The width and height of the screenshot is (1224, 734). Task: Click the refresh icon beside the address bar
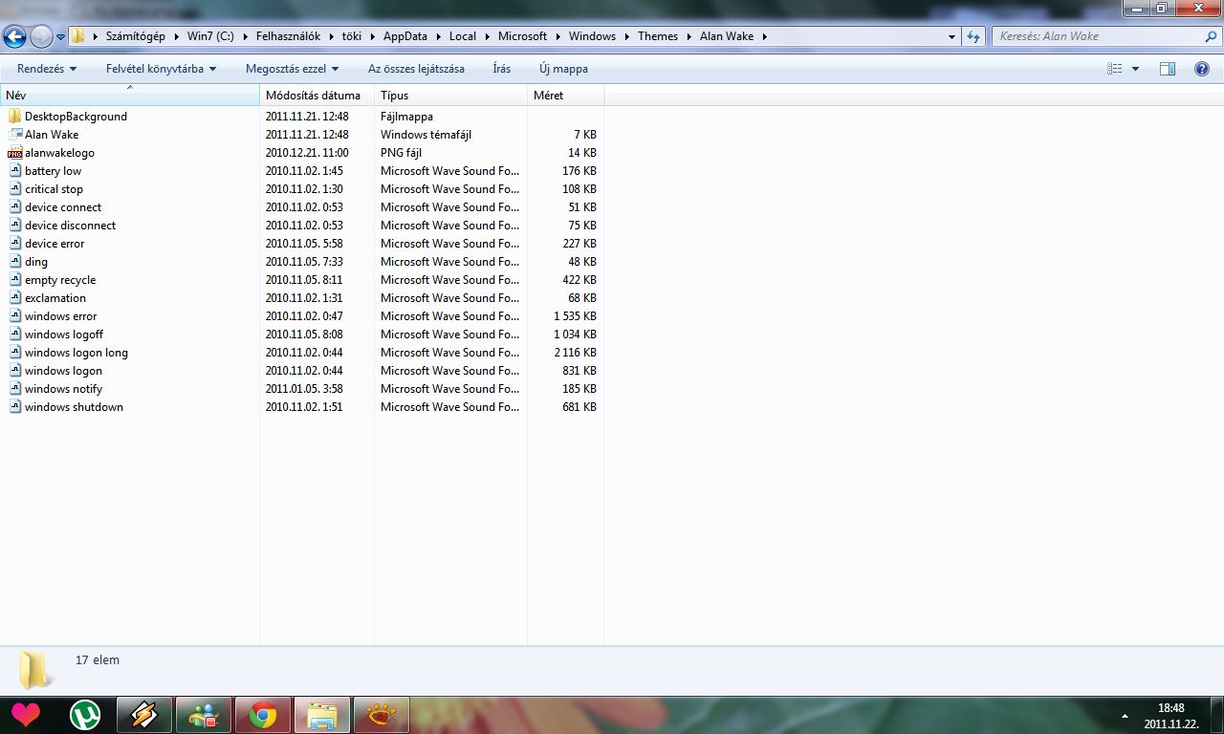tap(973, 36)
